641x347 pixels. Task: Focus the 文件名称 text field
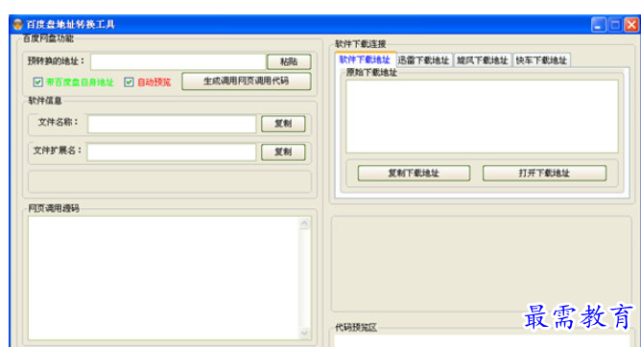coord(172,124)
